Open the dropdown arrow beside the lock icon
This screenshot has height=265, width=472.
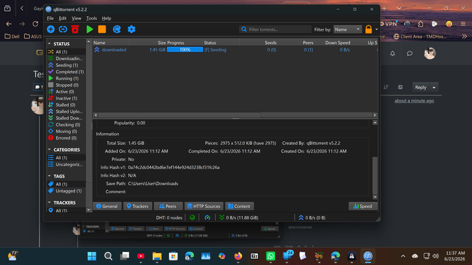(x=376, y=30)
